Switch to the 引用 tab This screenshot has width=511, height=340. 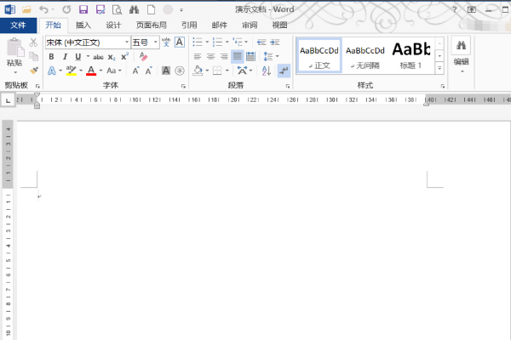coord(189,25)
